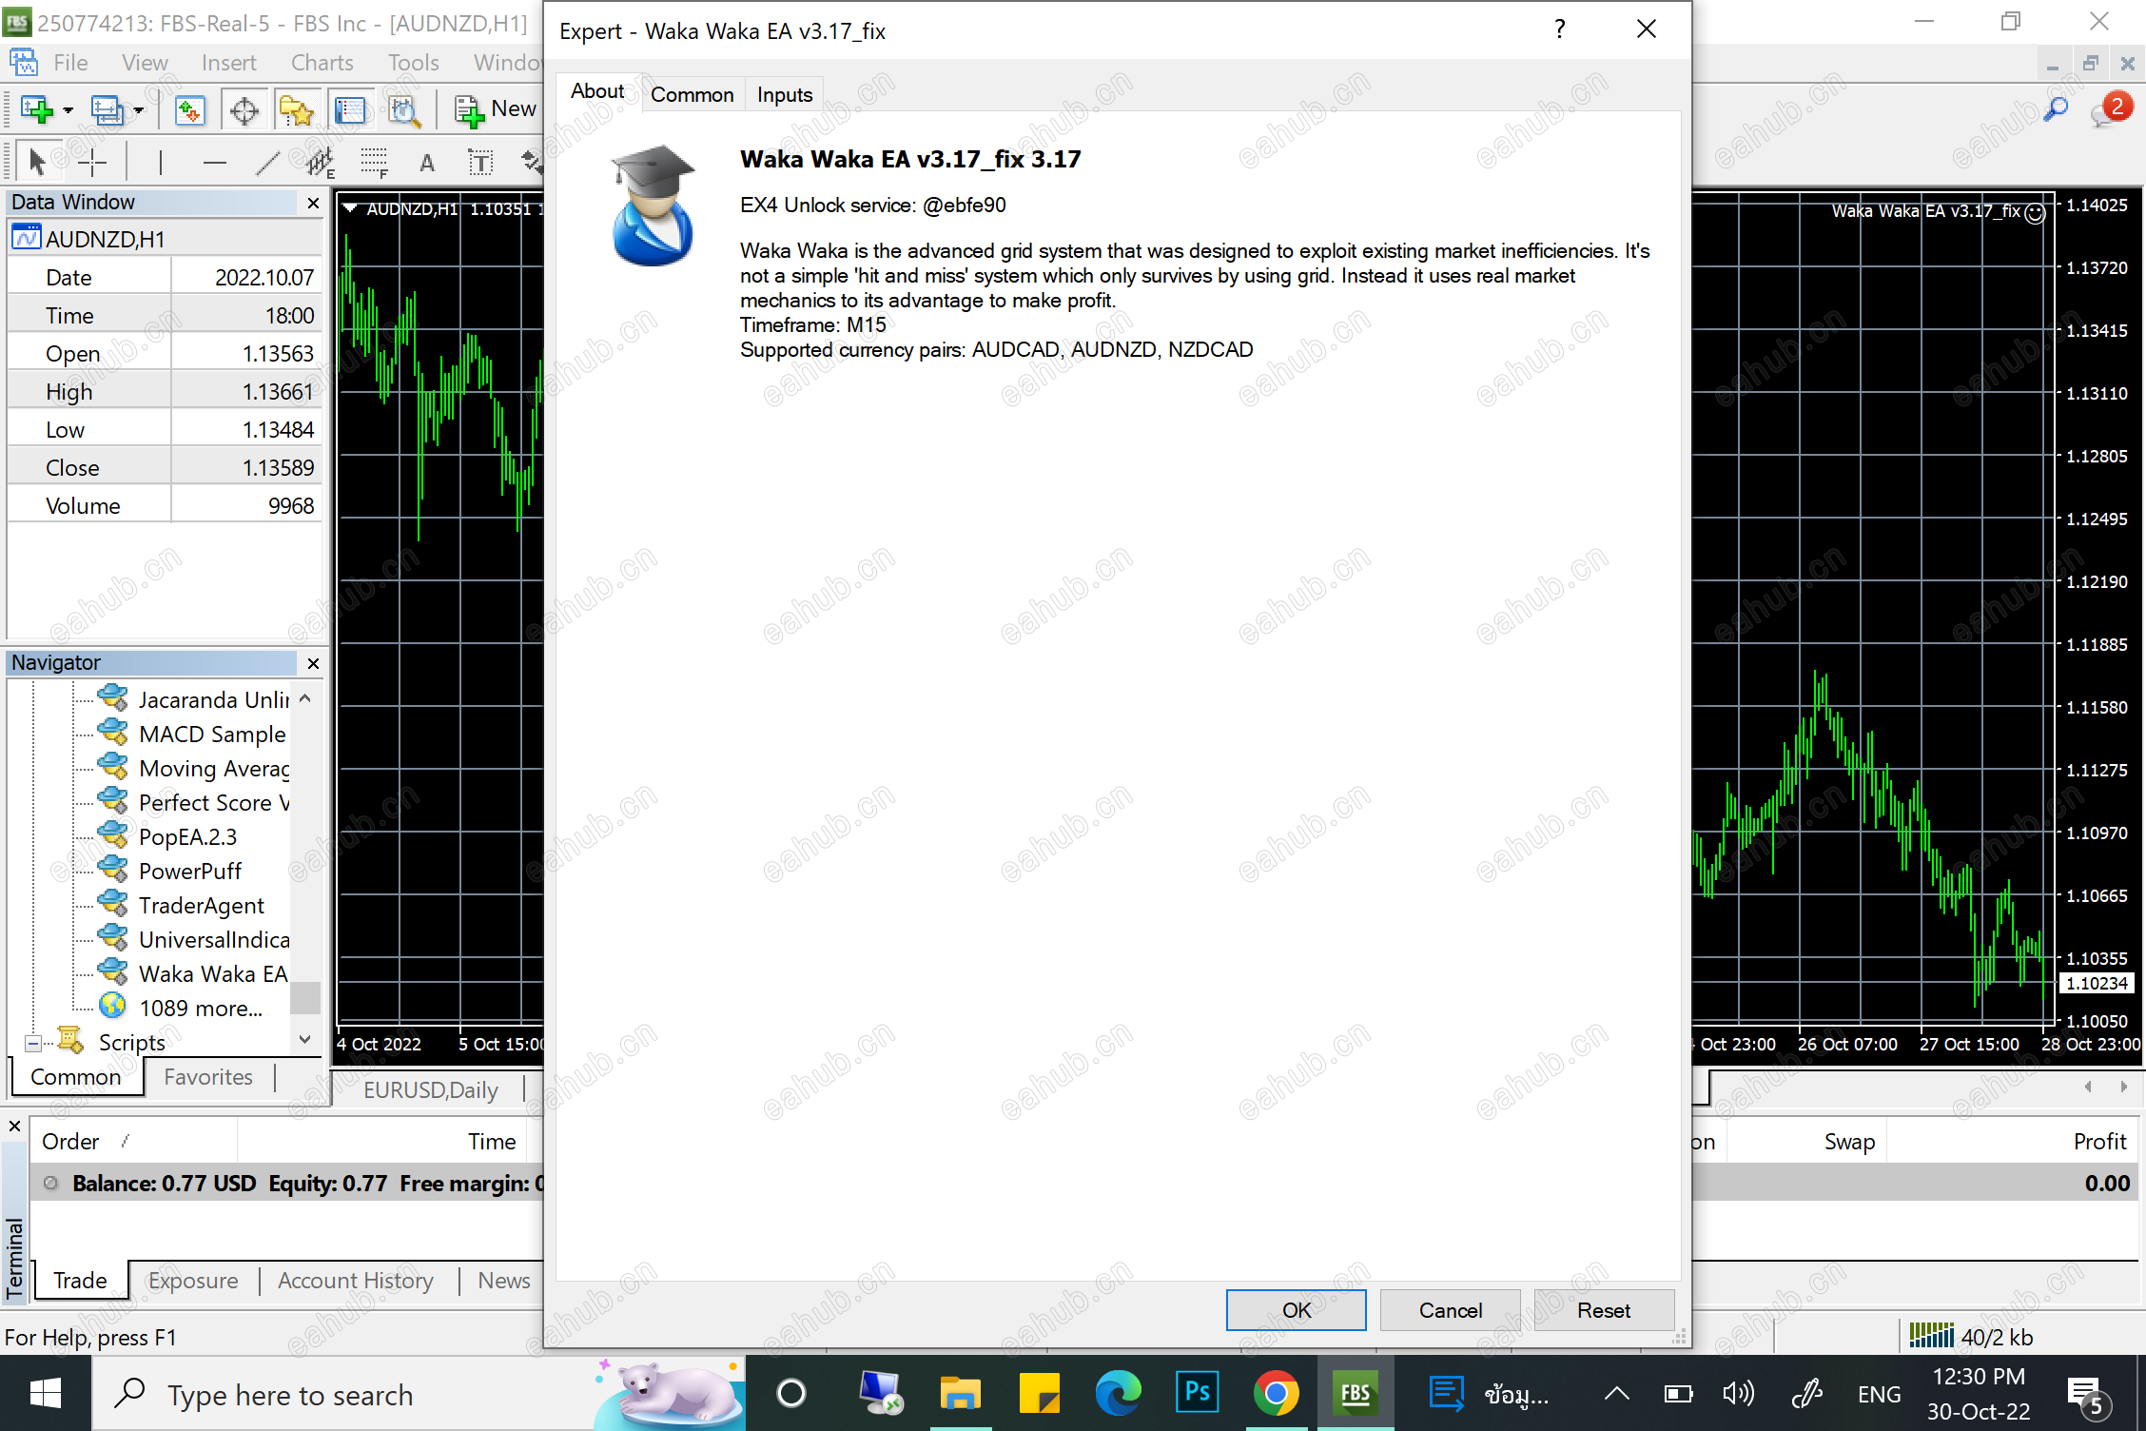Click '1089 more...' in the Navigator

[x=201, y=1008]
